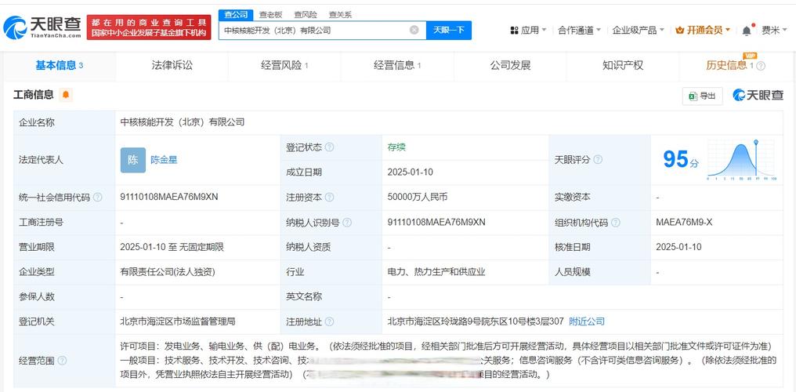The height and width of the screenshot is (392, 796).
Task: Select the 查公司 search tab
Action: [x=236, y=15]
